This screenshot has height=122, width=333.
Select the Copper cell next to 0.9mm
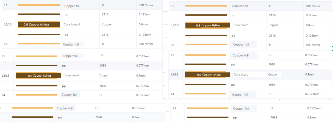pyautogui.click(x=273, y=74)
